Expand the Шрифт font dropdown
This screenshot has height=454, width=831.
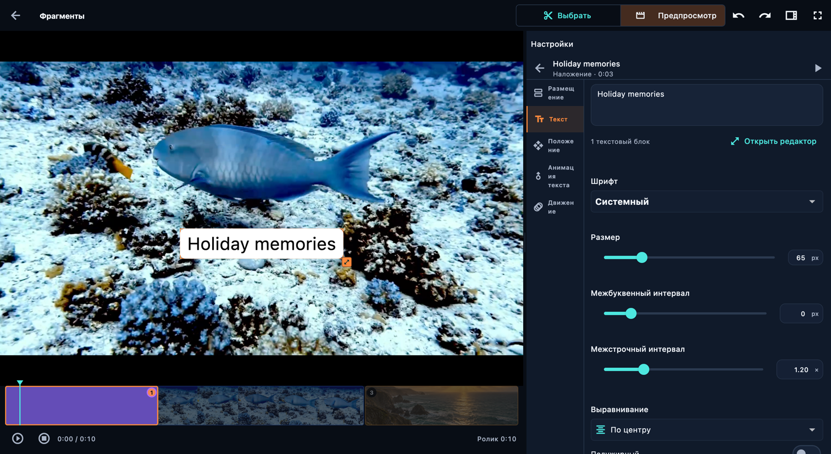(x=706, y=201)
